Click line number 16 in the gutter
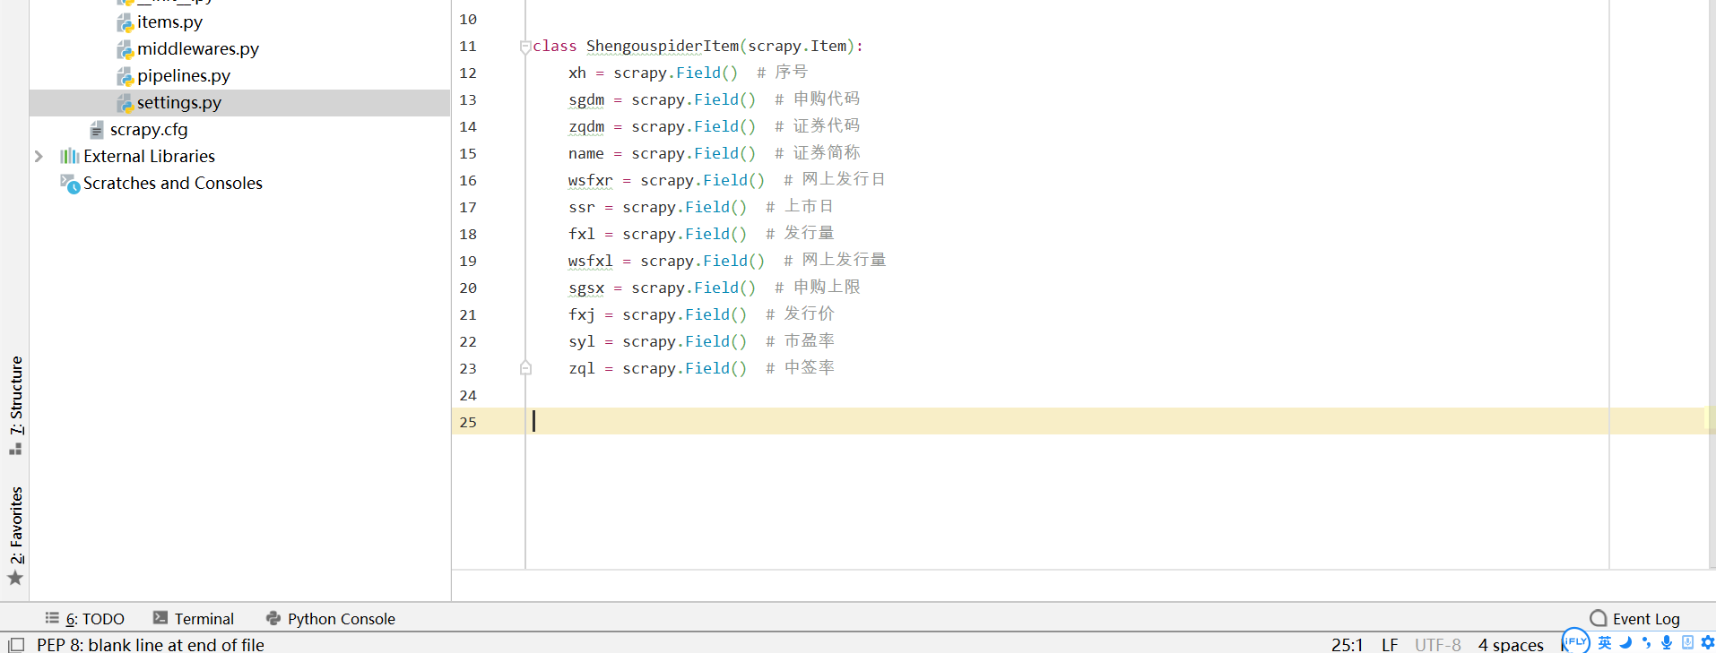This screenshot has width=1716, height=653. pos(468,181)
